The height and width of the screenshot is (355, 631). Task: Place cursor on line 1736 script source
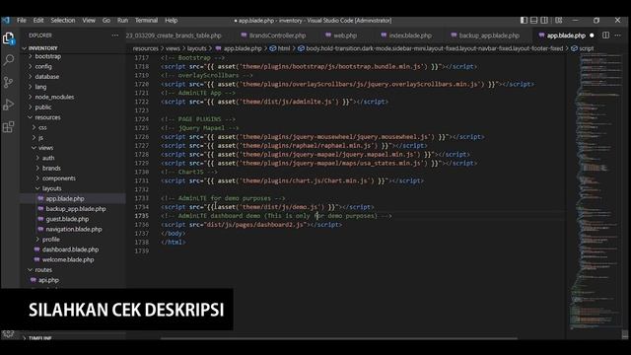point(255,225)
